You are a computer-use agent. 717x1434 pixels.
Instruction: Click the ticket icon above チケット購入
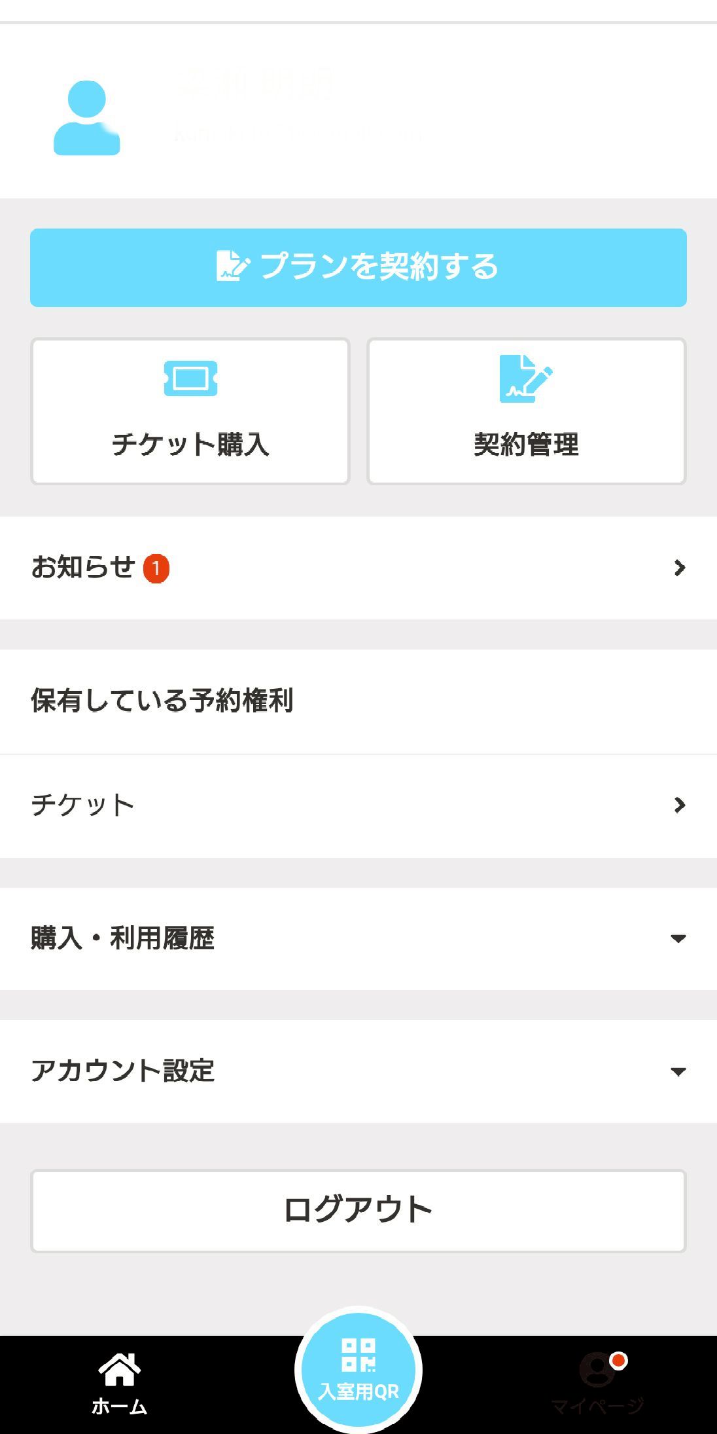190,378
